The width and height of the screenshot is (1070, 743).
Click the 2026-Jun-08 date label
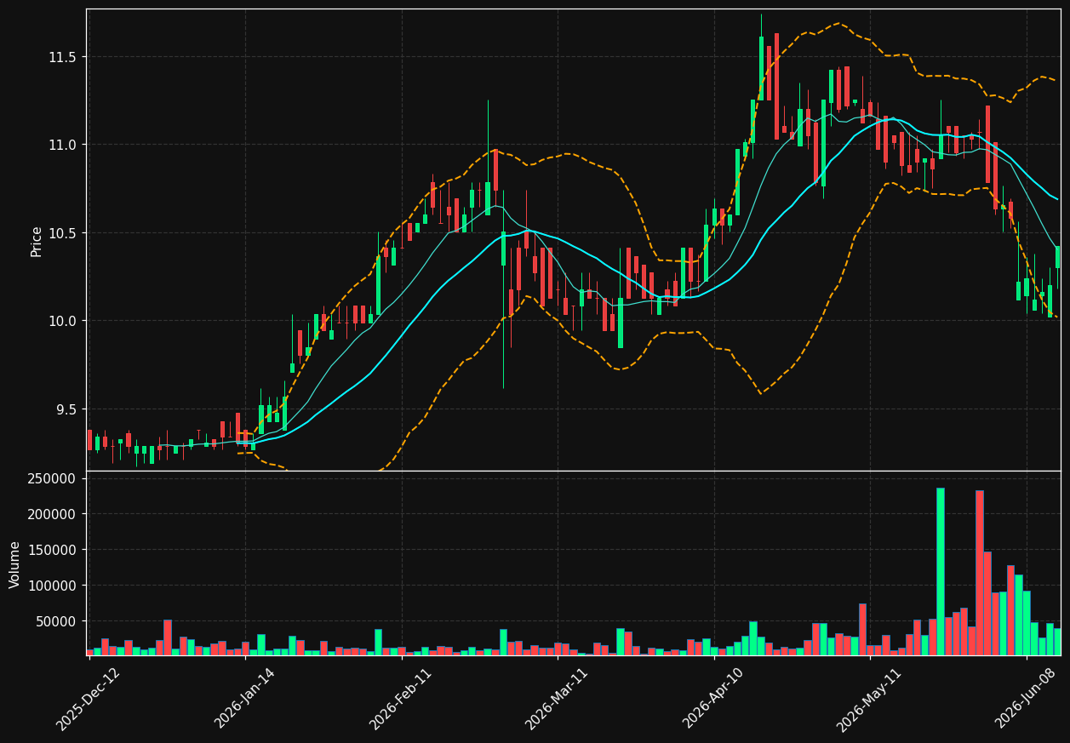coord(1026,700)
